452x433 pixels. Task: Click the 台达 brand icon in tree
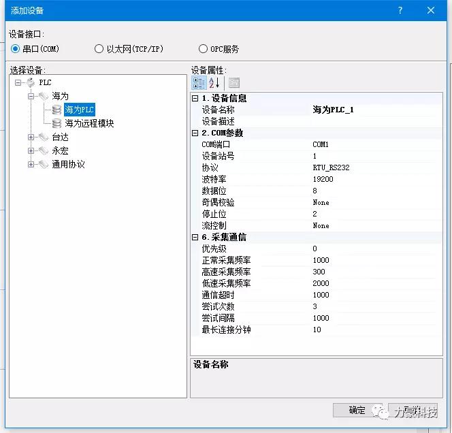point(44,137)
